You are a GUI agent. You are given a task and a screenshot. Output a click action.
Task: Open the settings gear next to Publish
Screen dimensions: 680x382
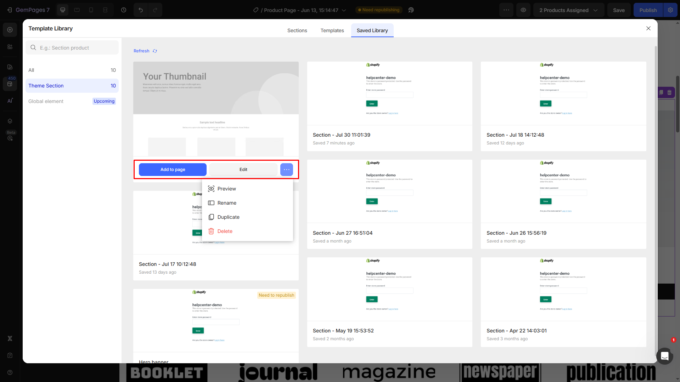(670, 10)
